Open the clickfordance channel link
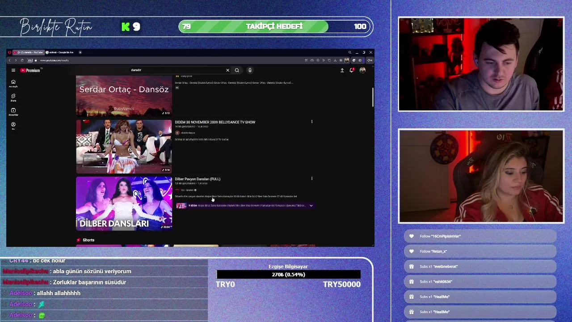This screenshot has width=572, height=322. click(x=188, y=133)
